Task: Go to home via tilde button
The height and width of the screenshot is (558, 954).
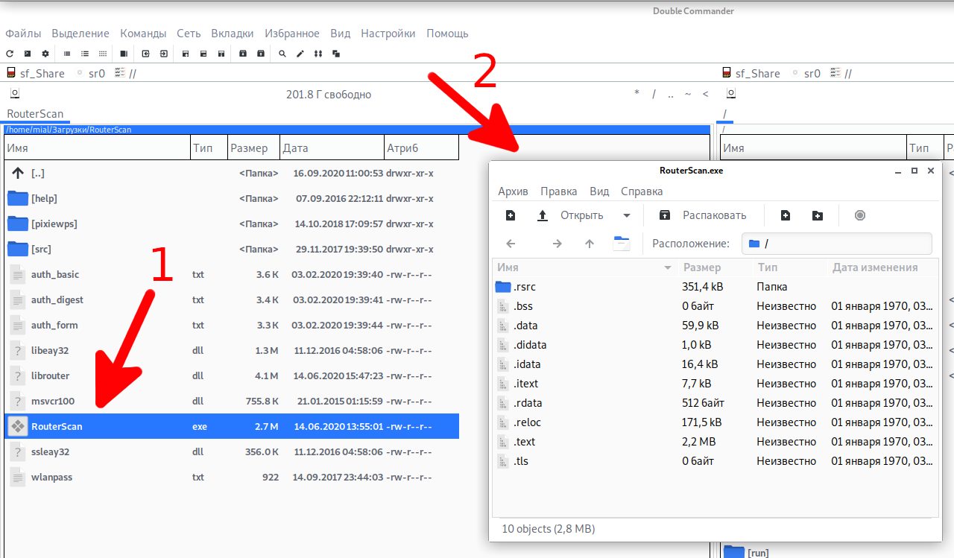Action: (688, 94)
